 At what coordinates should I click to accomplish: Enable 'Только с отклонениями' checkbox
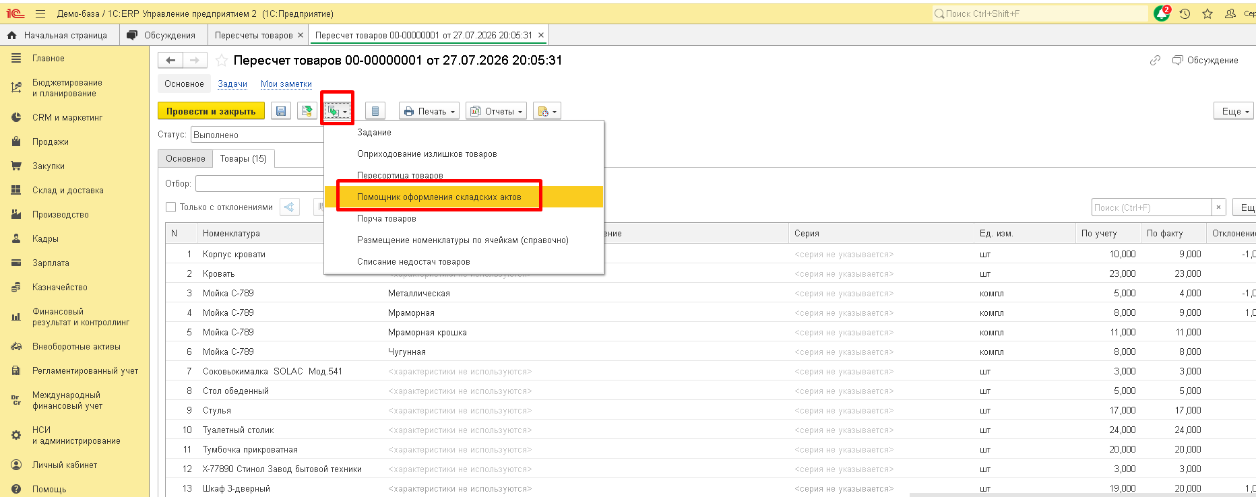pos(171,207)
